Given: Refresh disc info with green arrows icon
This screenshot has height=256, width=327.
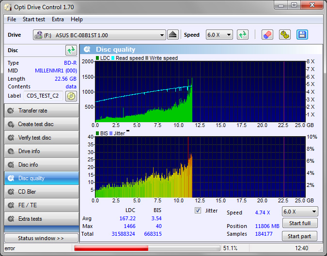Looking at the screenshot, I should point(71,50).
